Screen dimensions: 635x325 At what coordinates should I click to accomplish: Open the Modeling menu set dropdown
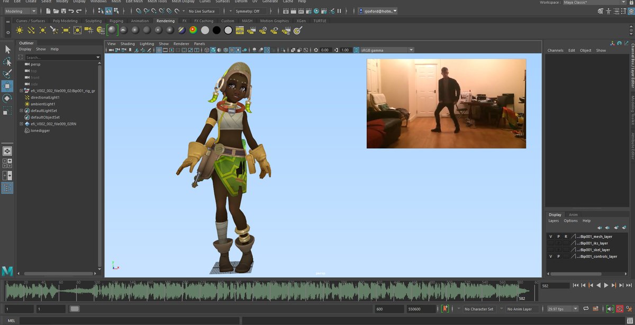point(20,11)
